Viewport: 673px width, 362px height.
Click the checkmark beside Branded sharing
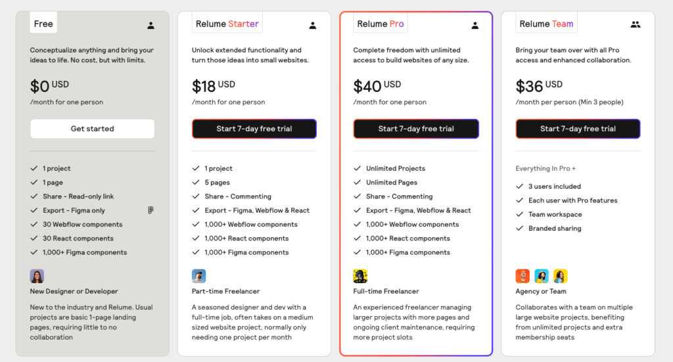coord(519,229)
